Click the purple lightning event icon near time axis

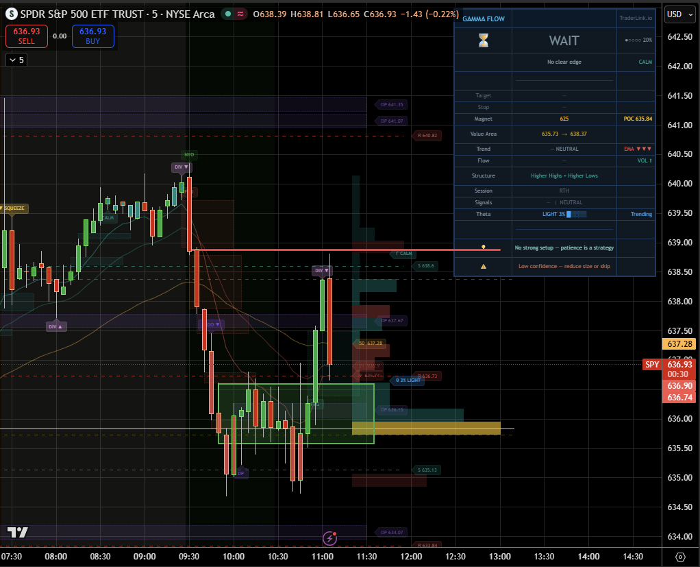click(x=329, y=538)
